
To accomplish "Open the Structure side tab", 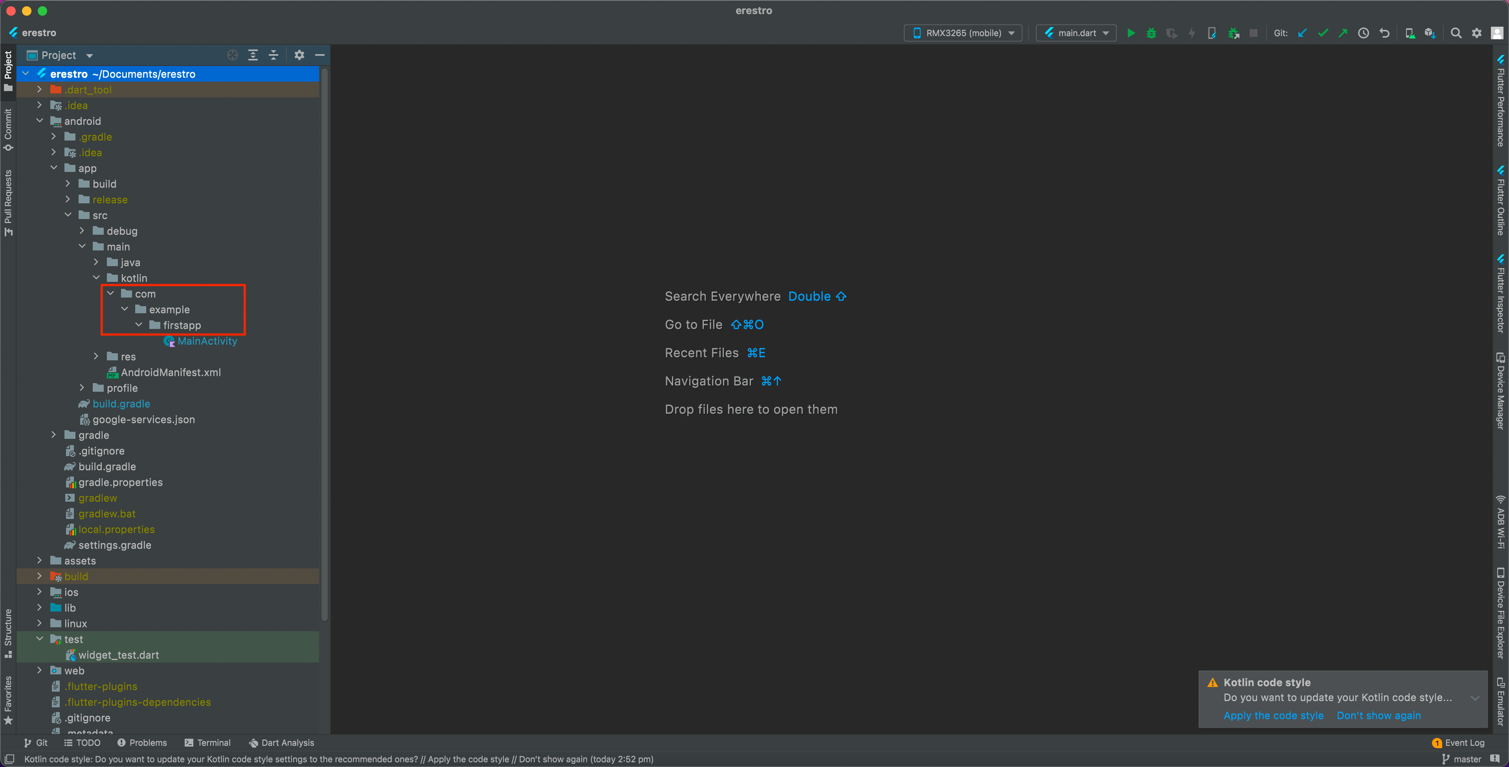I will coord(8,633).
